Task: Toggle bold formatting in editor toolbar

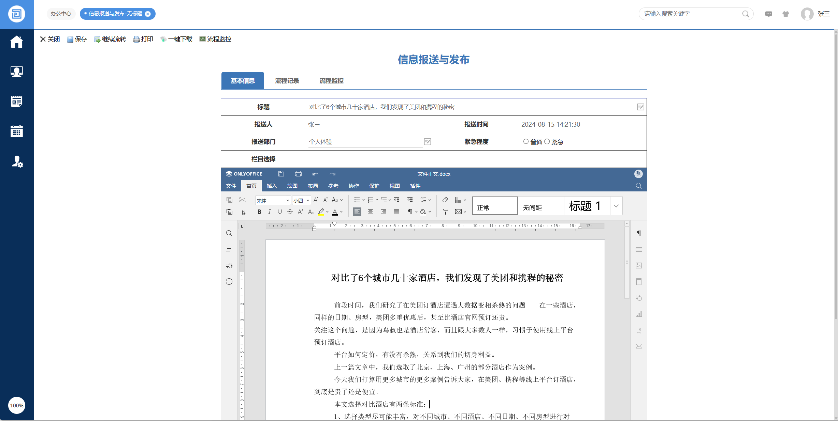Action: 259,212
